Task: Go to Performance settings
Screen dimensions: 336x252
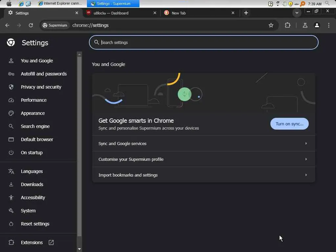Action: 34,100
